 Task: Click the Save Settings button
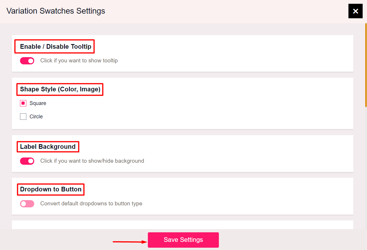click(x=183, y=240)
